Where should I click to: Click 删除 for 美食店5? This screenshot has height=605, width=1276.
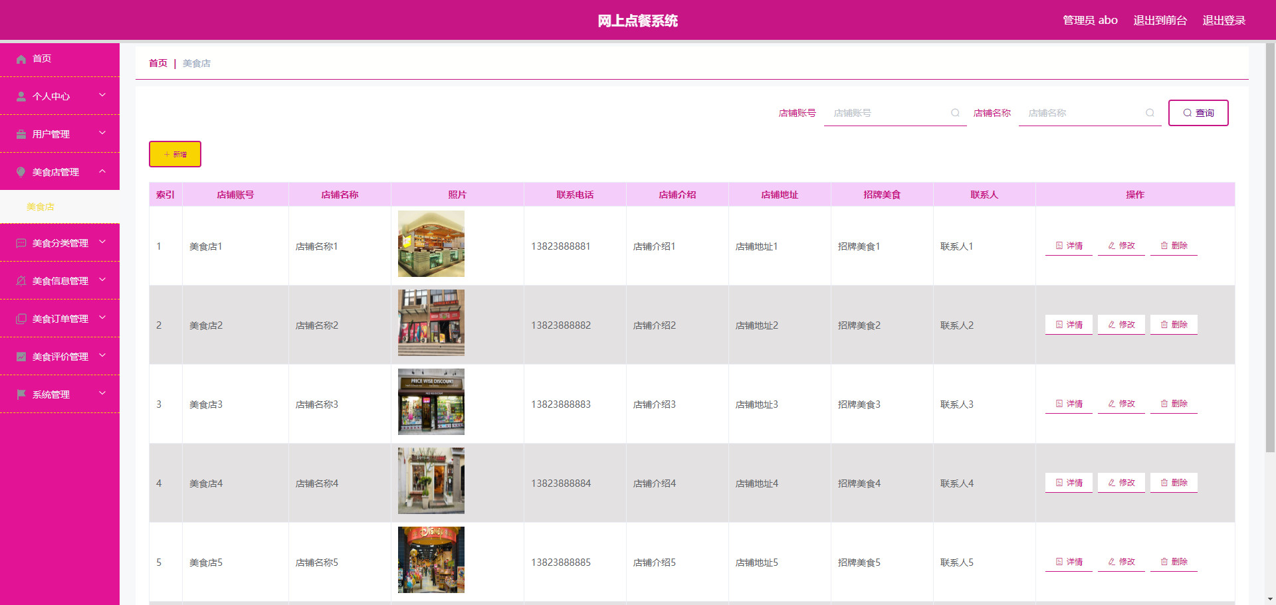[x=1174, y=562]
